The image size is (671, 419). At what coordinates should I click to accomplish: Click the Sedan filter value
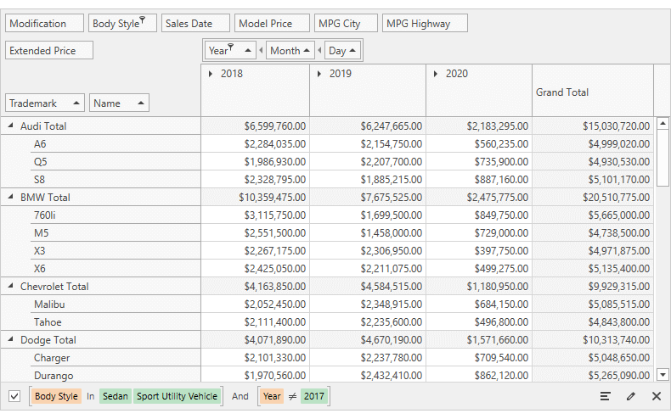[x=115, y=396]
